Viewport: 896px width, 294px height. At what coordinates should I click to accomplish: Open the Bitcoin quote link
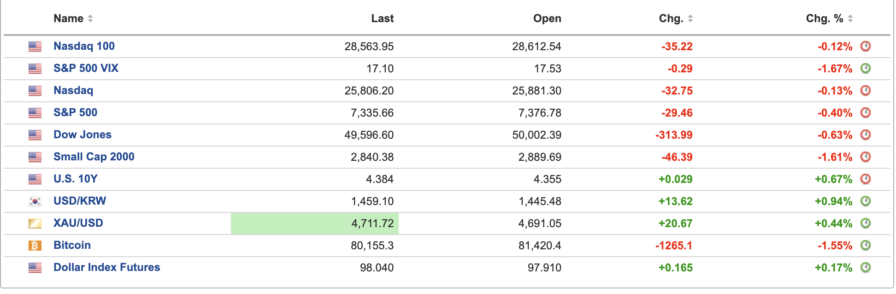tap(72, 245)
